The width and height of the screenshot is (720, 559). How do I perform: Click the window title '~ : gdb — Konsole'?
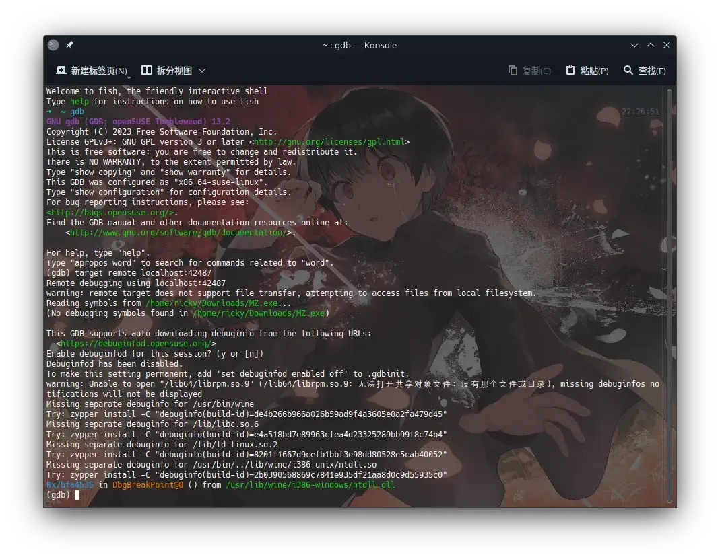click(359, 45)
